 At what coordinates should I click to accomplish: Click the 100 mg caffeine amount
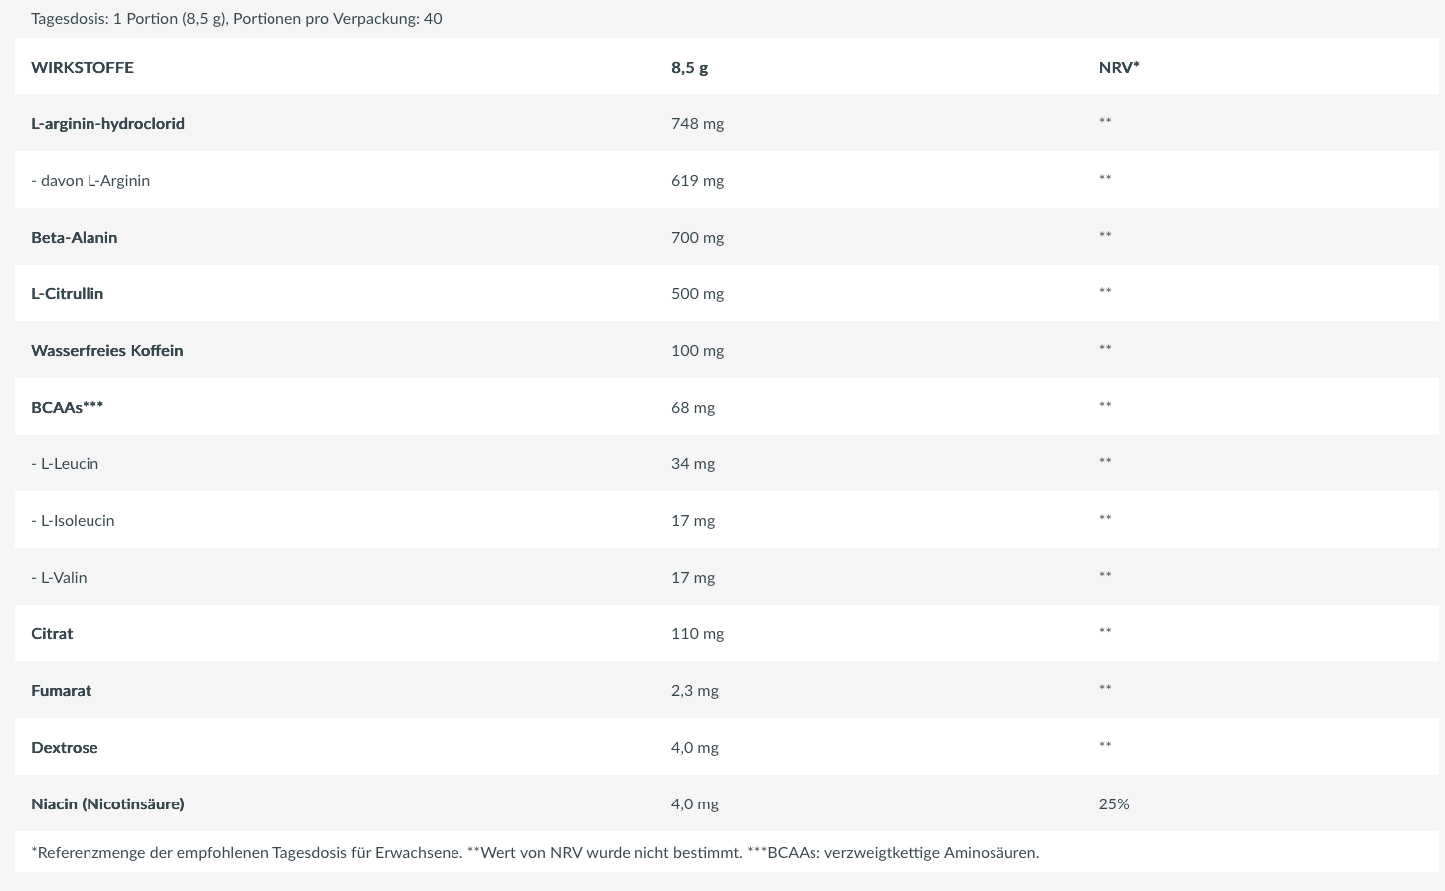697,350
